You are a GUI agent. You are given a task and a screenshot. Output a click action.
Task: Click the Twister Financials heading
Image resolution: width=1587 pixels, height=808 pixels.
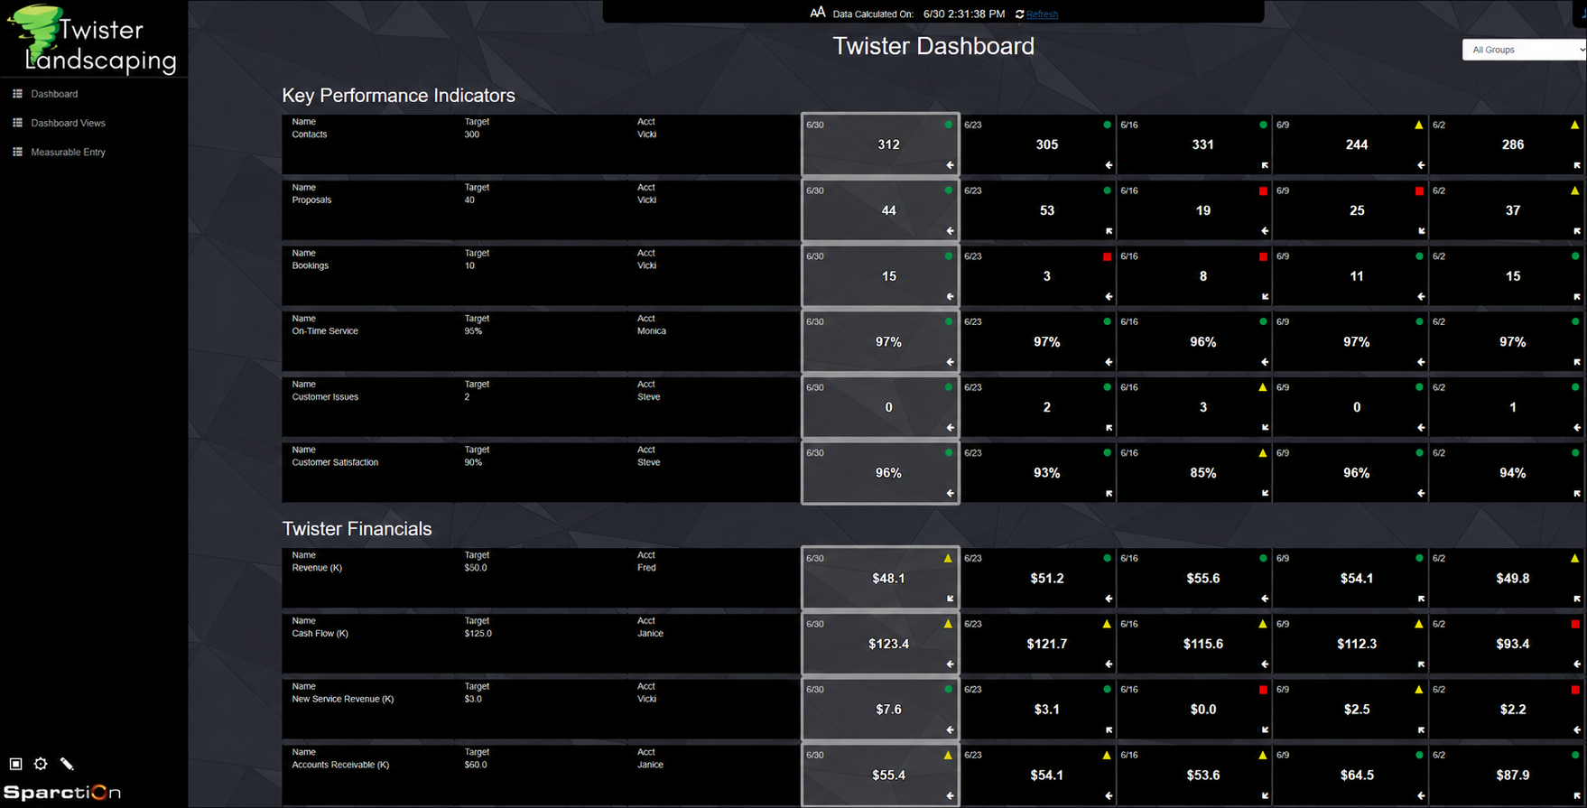coord(357,529)
